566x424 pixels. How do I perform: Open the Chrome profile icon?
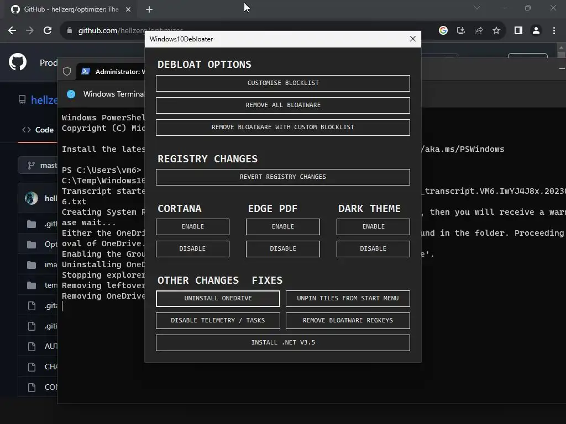(536, 30)
